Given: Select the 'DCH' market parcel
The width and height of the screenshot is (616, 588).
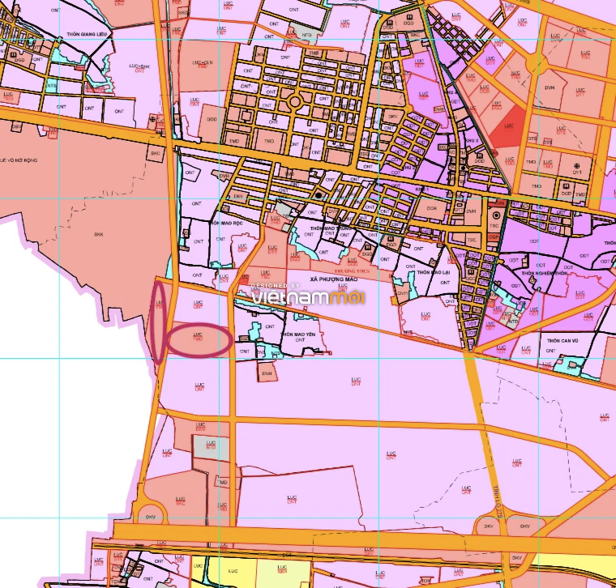Looking at the screenshot, I should (x=431, y=208).
